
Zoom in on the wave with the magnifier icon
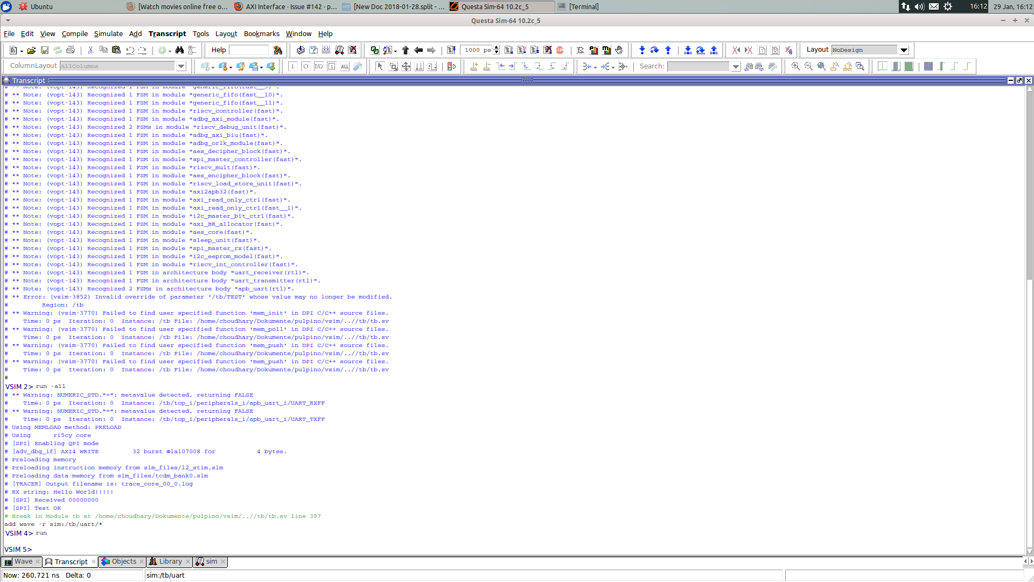tap(795, 66)
